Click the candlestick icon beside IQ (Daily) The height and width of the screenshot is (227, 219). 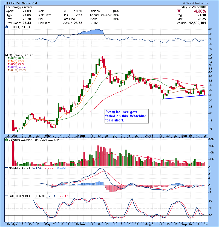(x=6, y=55)
